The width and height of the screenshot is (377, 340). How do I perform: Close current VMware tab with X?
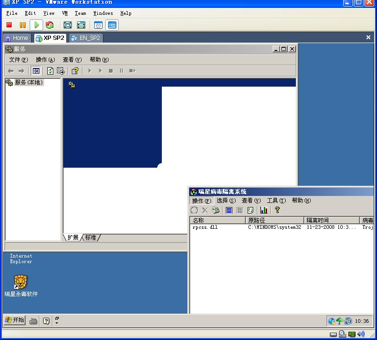[x=368, y=38]
